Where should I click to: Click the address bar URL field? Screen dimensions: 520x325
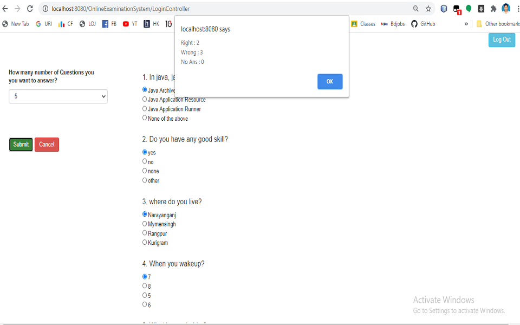217,9
